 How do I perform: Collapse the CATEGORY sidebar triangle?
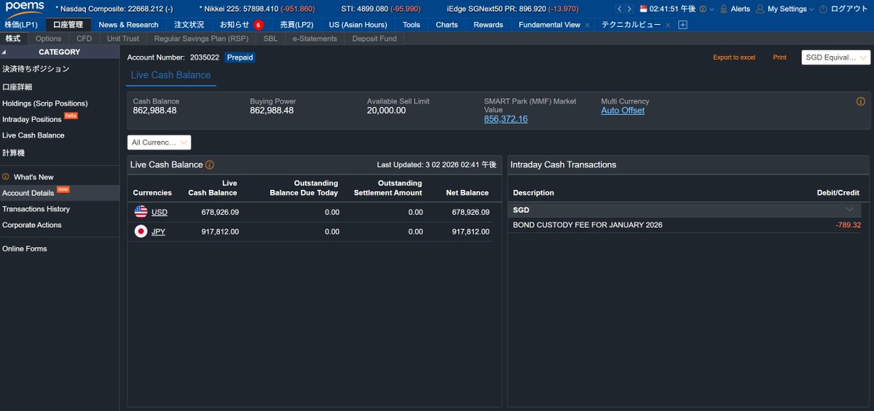4,52
